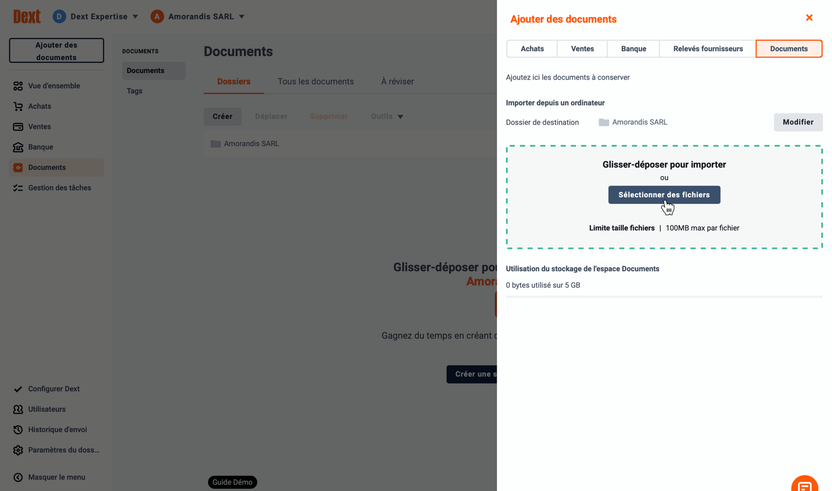Click the Documents sidebar folder icon
Screen dimensions: 832x491
coord(18,167)
